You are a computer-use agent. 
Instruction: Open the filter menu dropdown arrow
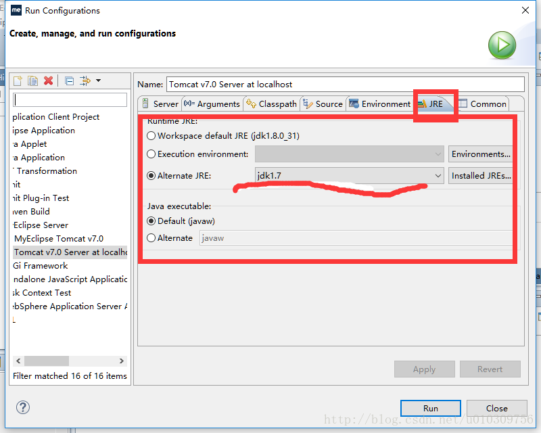pyautogui.click(x=98, y=81)
